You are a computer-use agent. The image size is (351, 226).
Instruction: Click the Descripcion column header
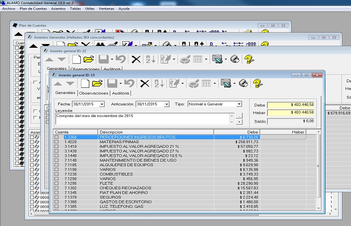(x=156, y=132)
